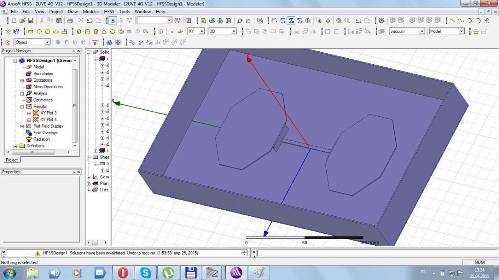Click the Show/Hide eye visibility icon
The image size is (499, 280).
pos(381,21)
